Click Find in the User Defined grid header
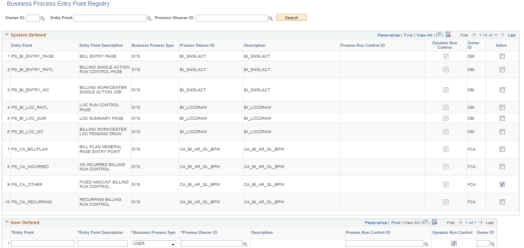 (395, 222)
